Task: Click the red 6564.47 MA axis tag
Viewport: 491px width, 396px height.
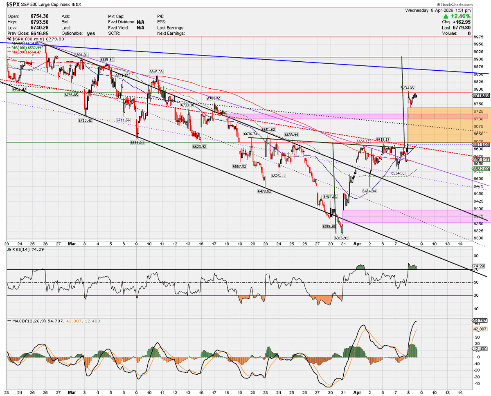Action: [x=481, y=160]
